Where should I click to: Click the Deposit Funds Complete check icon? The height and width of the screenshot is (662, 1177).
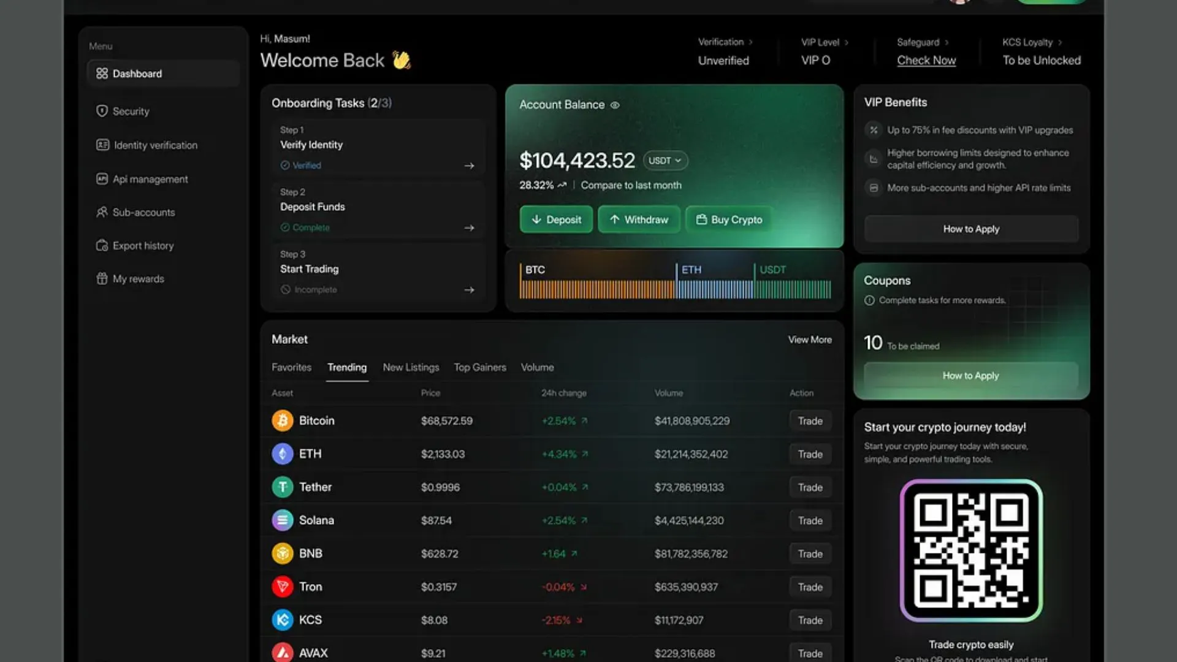pos(285,227)
